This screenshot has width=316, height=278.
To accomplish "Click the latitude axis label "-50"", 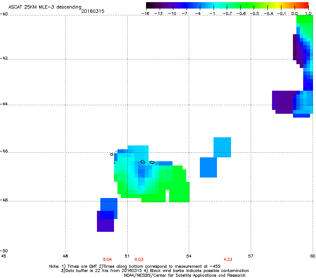I will coord(4,251).
